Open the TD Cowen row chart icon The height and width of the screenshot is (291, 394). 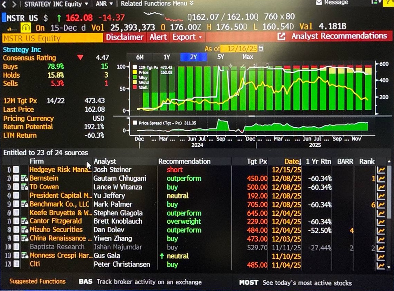pos(381,187)
